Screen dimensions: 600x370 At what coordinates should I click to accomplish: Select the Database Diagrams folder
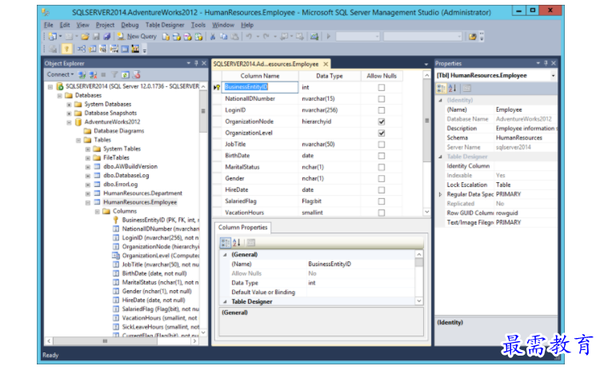pos(119,131)
